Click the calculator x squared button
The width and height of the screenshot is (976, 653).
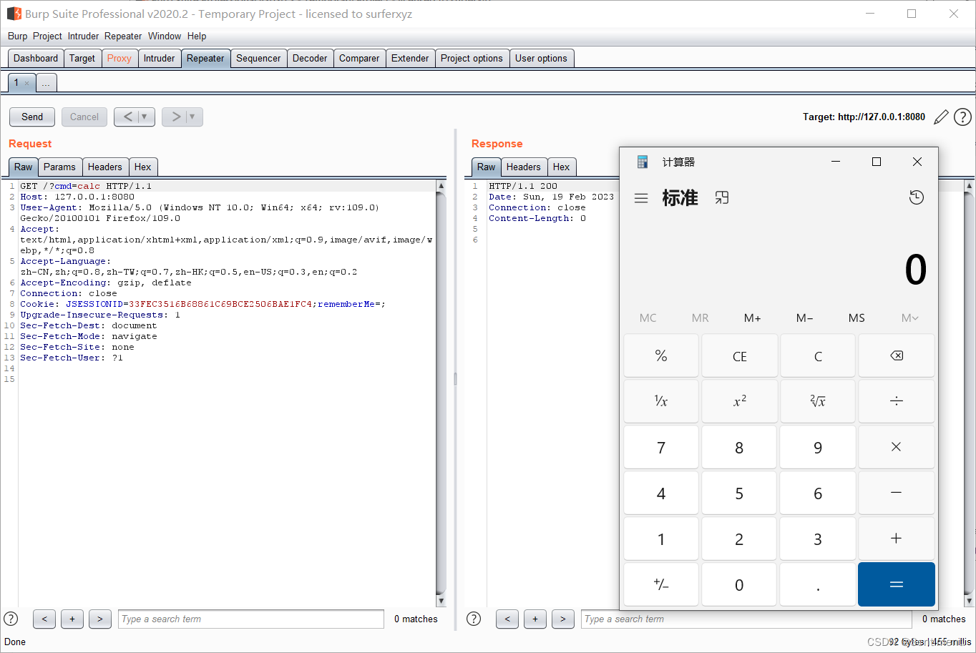[x=739, y=401]
